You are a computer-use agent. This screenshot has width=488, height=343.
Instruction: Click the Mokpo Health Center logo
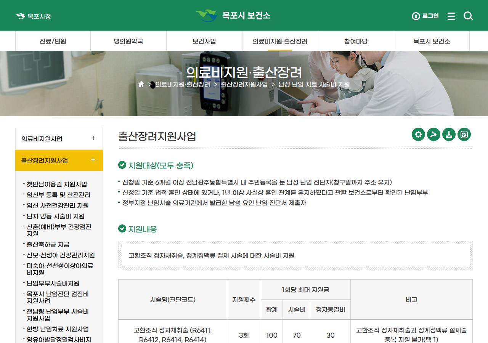[x=233, y=16]
